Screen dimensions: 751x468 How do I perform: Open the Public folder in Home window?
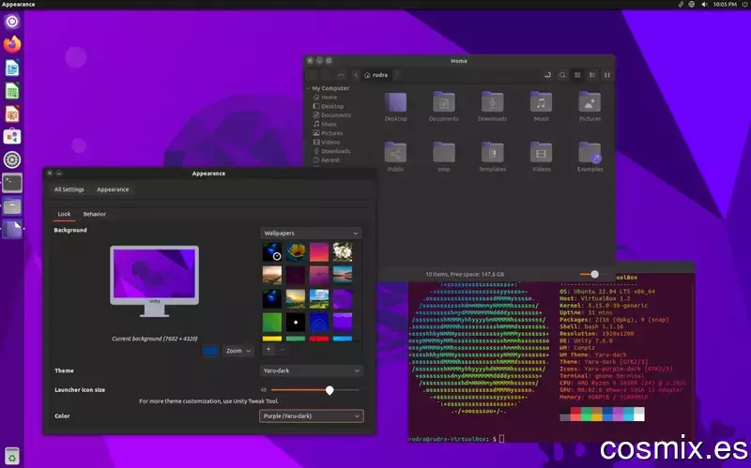[395, 153]
